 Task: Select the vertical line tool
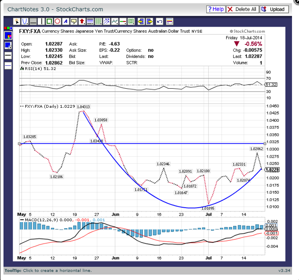[41, 21]
